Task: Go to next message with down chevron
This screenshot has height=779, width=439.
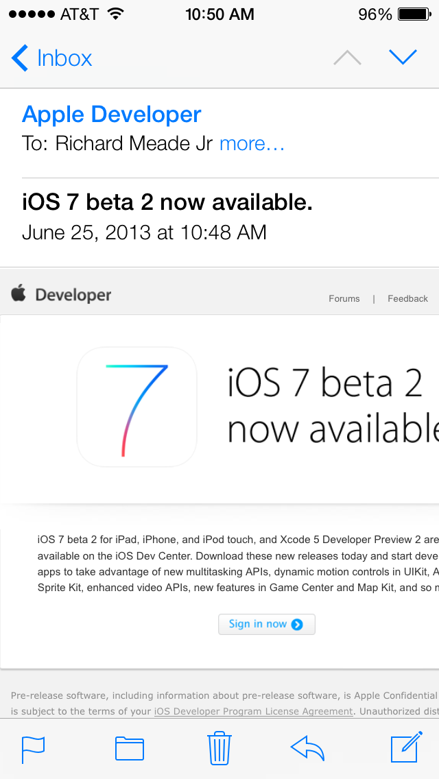Action: point(403,58)
